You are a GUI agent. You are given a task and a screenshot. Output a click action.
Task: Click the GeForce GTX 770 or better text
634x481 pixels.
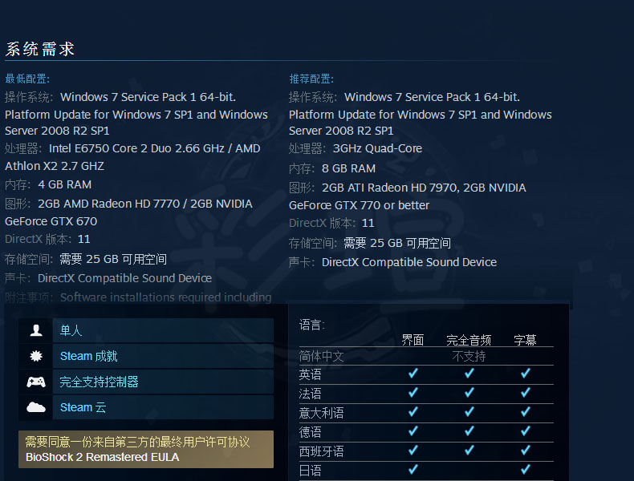[359, 205]
